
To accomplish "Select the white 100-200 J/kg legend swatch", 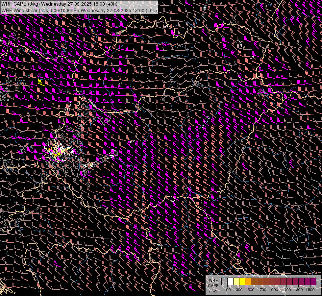I will (x=231, y=282).
